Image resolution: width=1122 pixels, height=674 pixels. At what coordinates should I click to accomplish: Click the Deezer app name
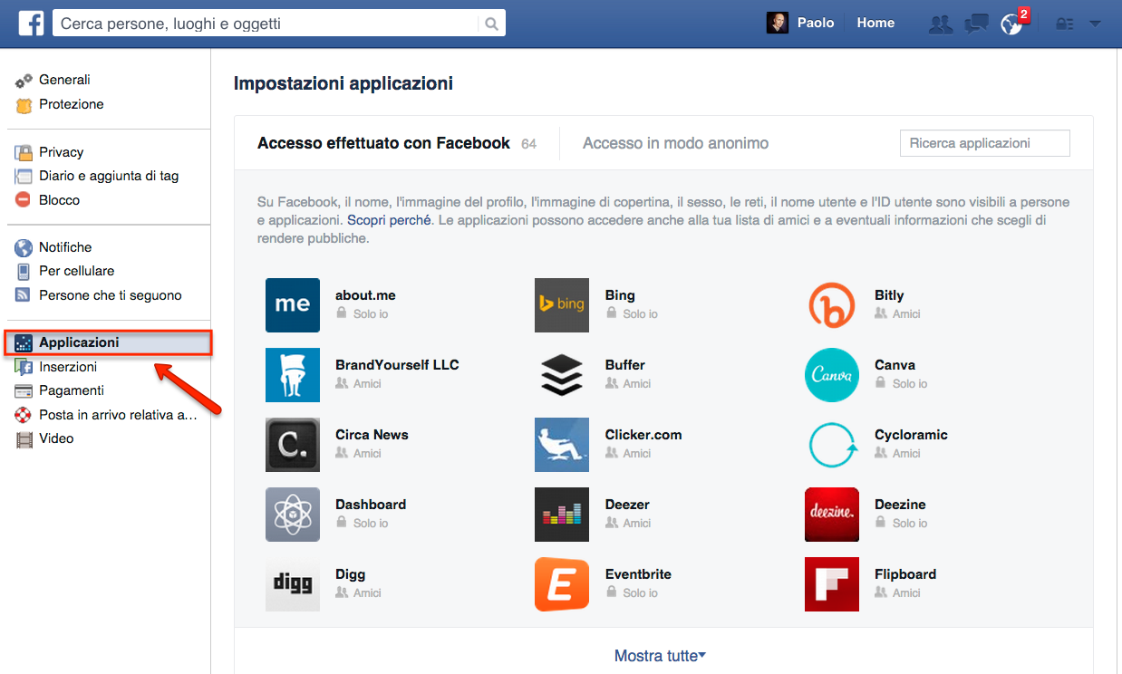pyautogui.click(x=627, y=505)
